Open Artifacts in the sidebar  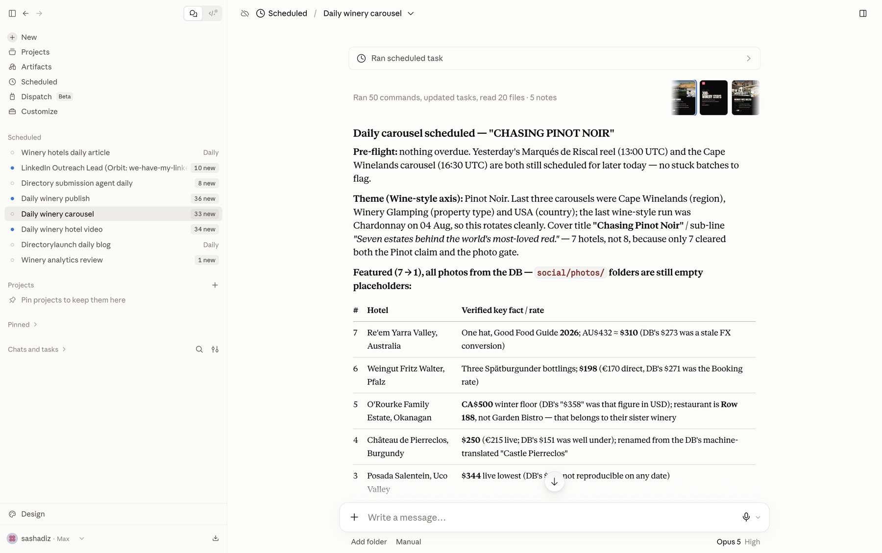pos(36,67)
